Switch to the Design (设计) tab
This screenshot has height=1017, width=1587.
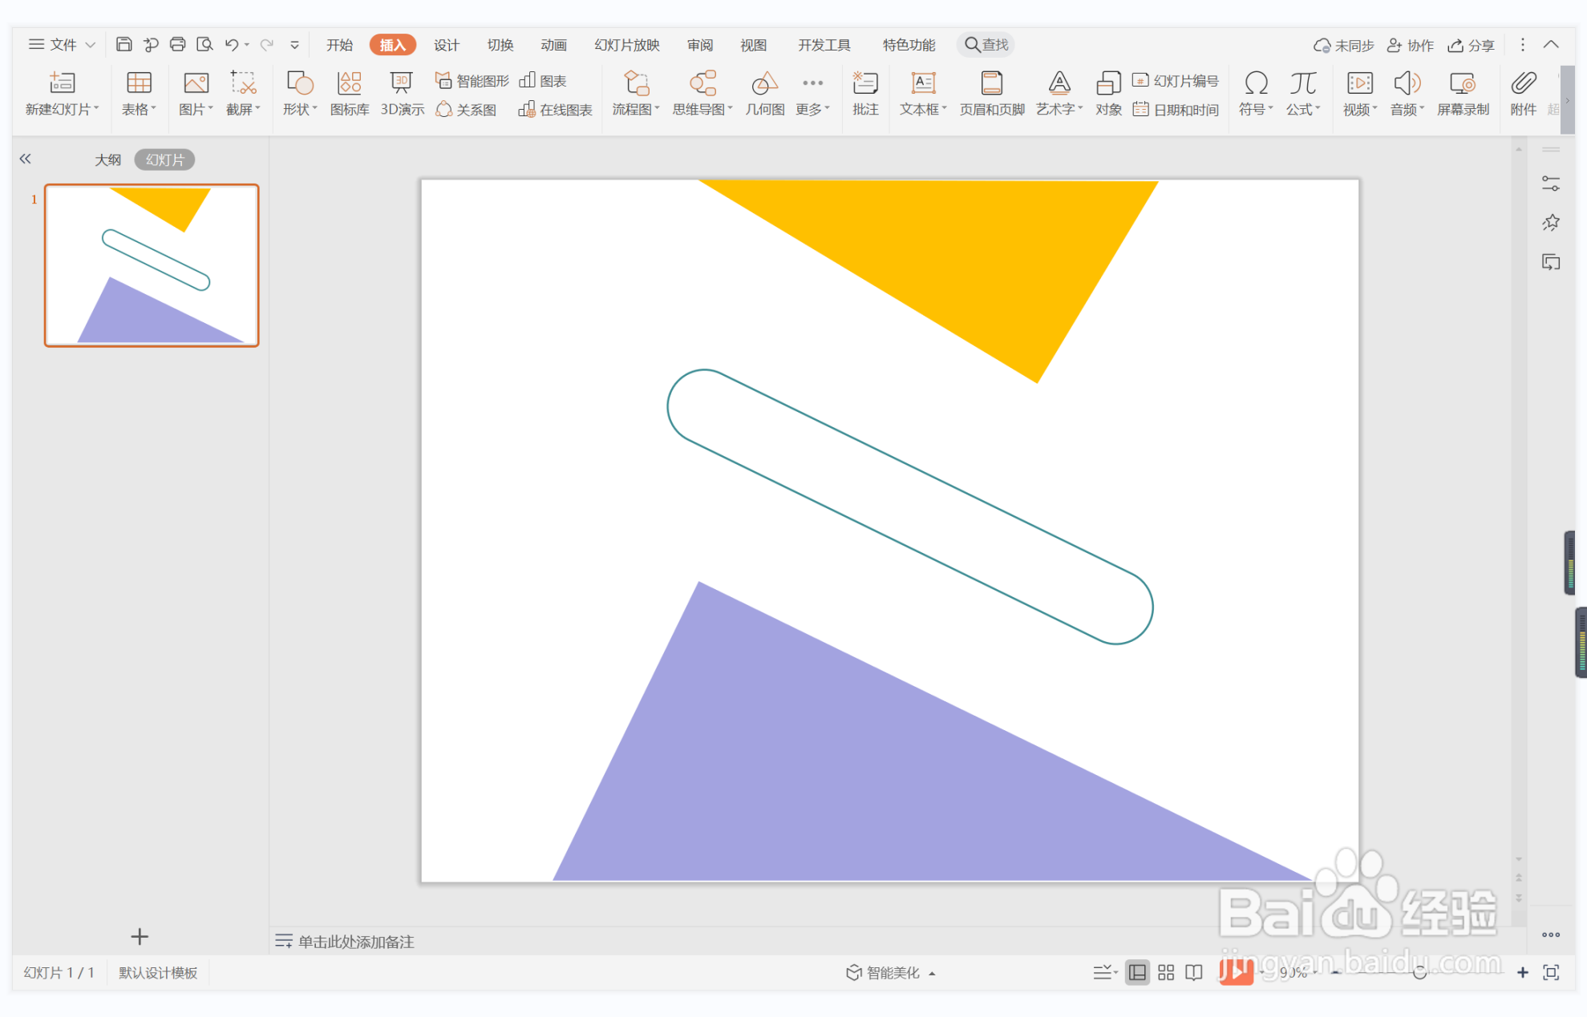(x=447, y=45)
